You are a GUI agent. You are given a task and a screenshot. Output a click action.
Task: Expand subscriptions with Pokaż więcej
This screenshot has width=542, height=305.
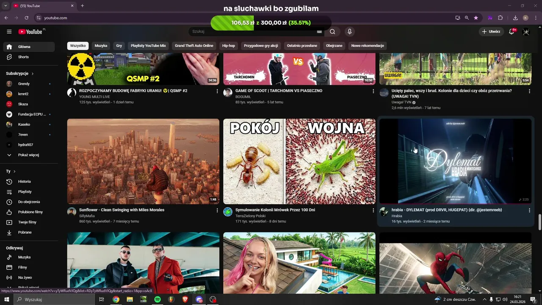[29, 155]
